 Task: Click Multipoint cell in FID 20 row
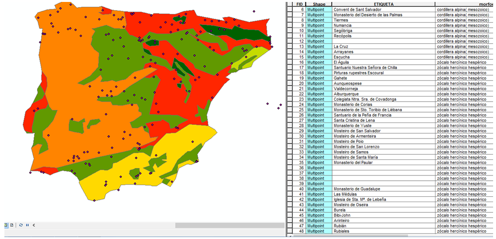point(319,84)
